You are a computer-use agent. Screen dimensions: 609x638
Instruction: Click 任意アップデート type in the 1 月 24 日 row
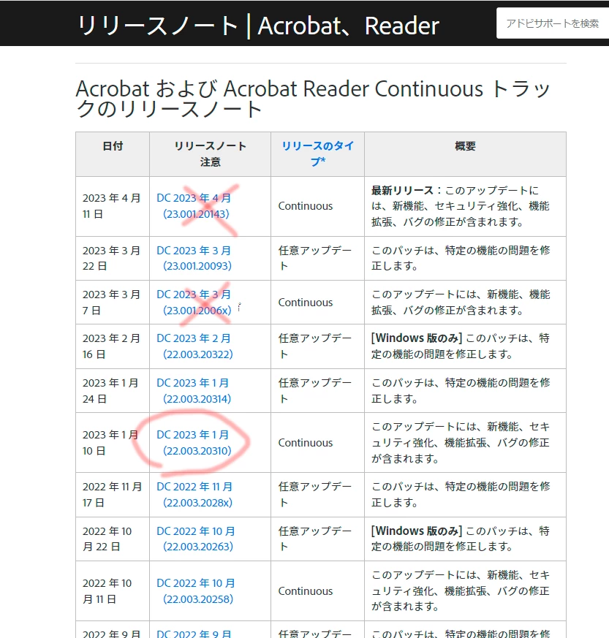click(x=314, y=390)
